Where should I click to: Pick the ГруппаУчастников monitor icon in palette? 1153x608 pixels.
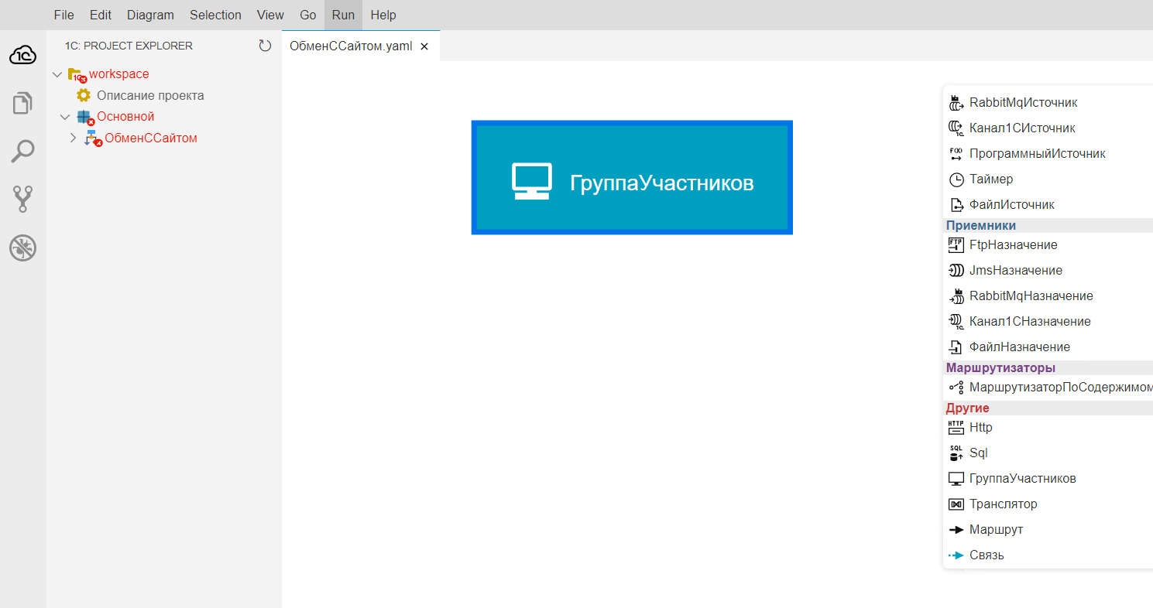click(956, 478)
